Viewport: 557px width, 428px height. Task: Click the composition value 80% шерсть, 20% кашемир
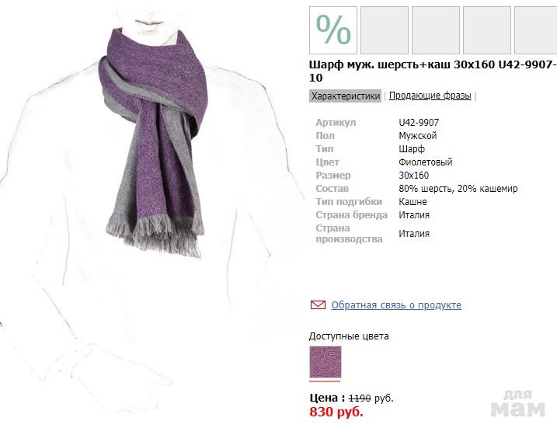tap(458, 189)
